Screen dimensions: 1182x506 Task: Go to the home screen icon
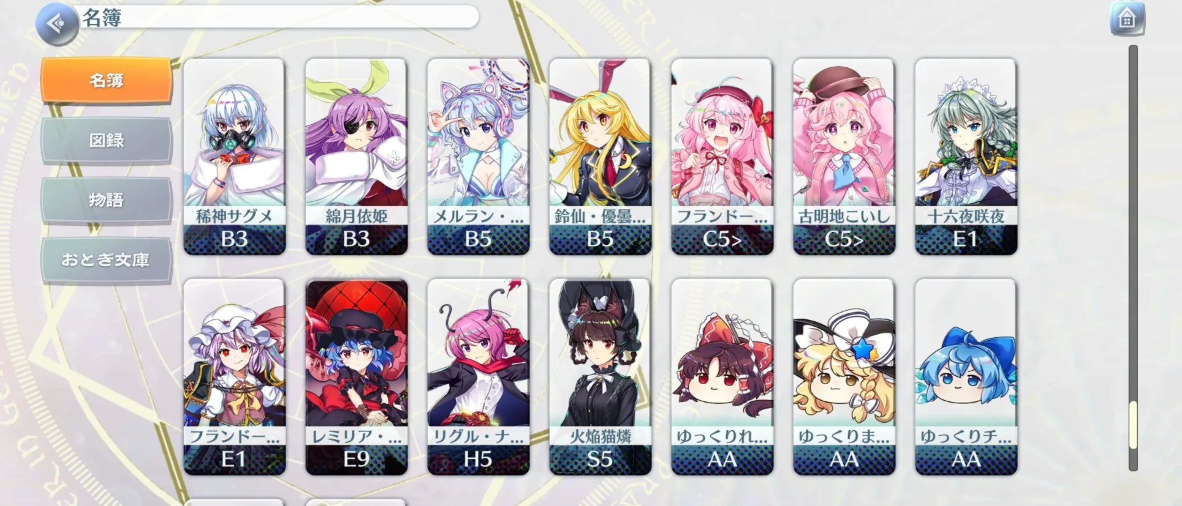[1127, 19]
